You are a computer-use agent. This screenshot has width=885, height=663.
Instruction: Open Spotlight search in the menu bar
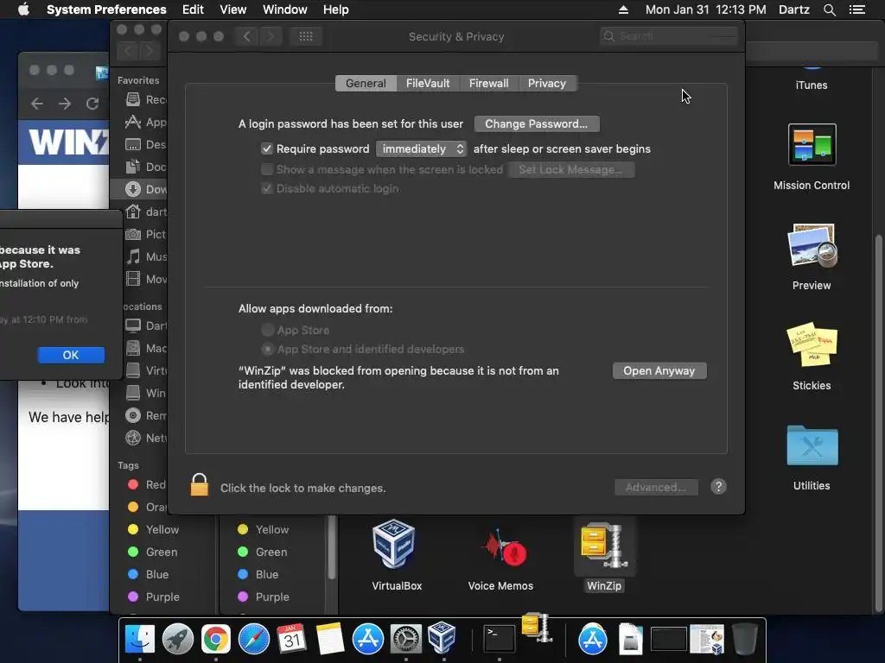829,9
